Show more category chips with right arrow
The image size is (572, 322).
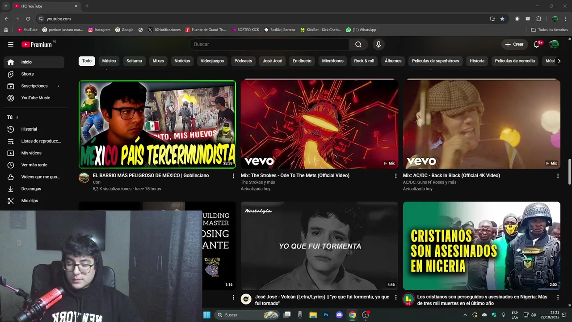[559, 61]
